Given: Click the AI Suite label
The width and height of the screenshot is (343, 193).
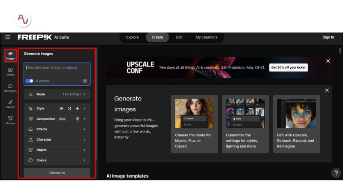Looking at the screenshot, I should tap(61, 37).
